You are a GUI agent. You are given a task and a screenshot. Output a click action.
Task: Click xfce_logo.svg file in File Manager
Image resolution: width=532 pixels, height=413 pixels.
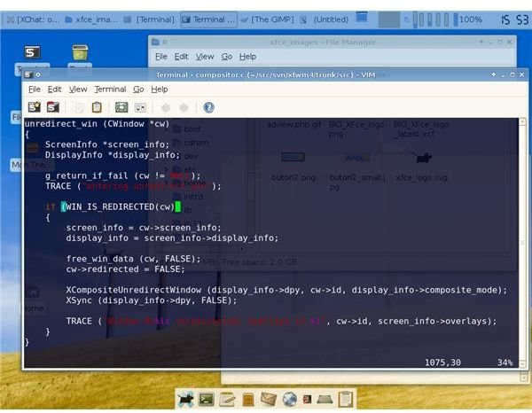tap(421, 168)
